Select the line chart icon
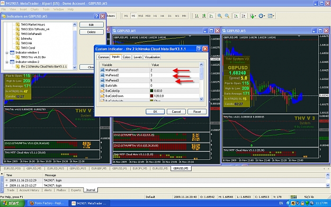The width and height of the screenshot is (331, 207). coord(211,16)
